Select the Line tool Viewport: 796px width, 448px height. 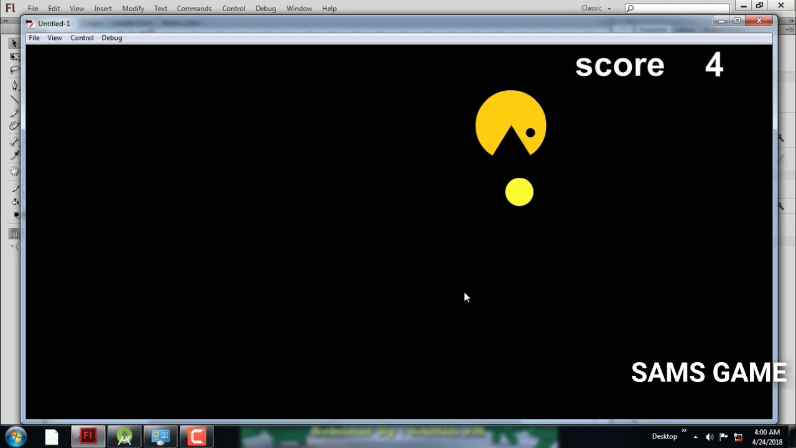14,100
